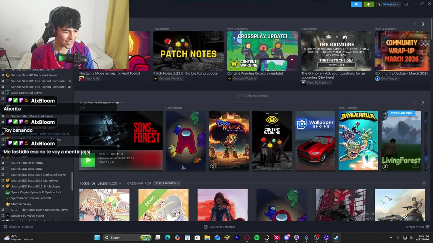Open the Among Us game card in recently played

[x=186, y=141]
